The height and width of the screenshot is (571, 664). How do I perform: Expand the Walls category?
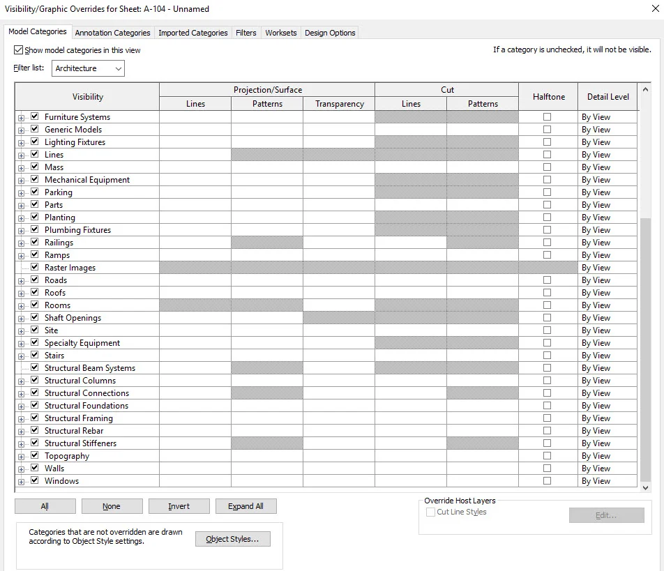(21, 469)
